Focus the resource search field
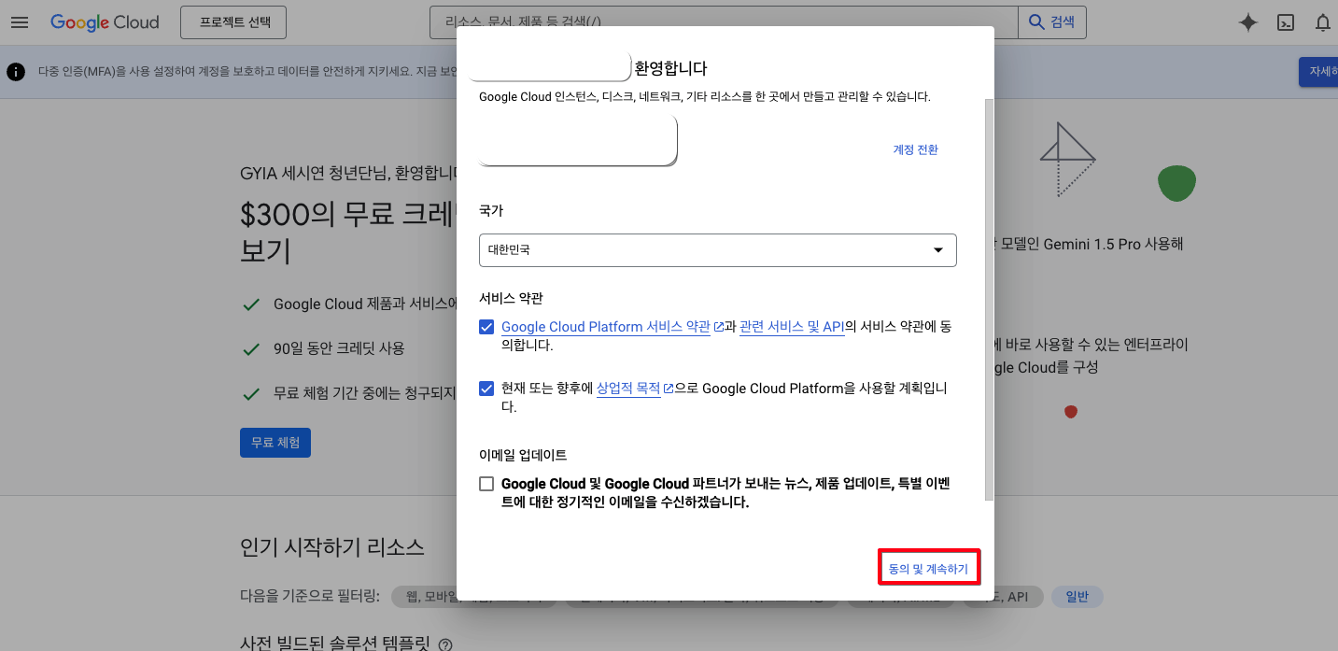Screen dimensions: 1338x651 724,22
